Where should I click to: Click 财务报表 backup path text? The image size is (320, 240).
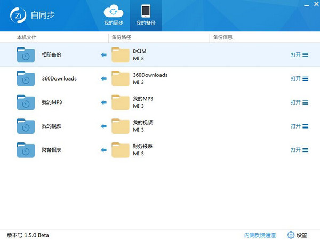point(142,146)
